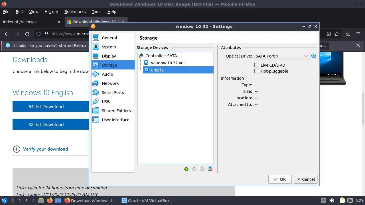Expand the Verify your download section
Image resolution: width=365 pixels, height=205 pixels.
point(40,149)
